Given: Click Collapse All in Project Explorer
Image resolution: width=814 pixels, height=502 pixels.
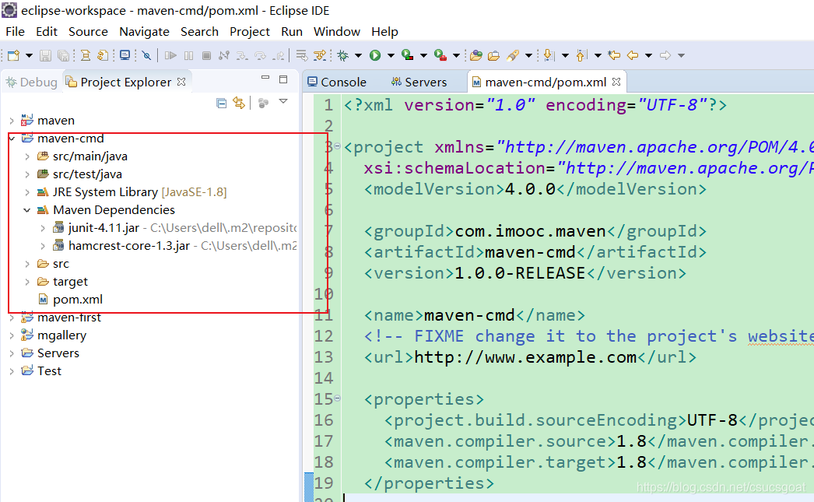Looking at the screenshot, I should pyautogui.click(x=221, y=103).
